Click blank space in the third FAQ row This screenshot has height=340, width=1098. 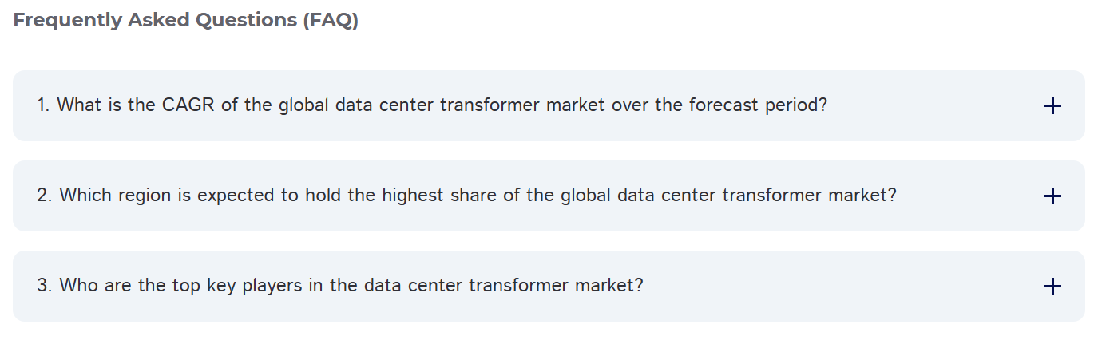point(838,286)
